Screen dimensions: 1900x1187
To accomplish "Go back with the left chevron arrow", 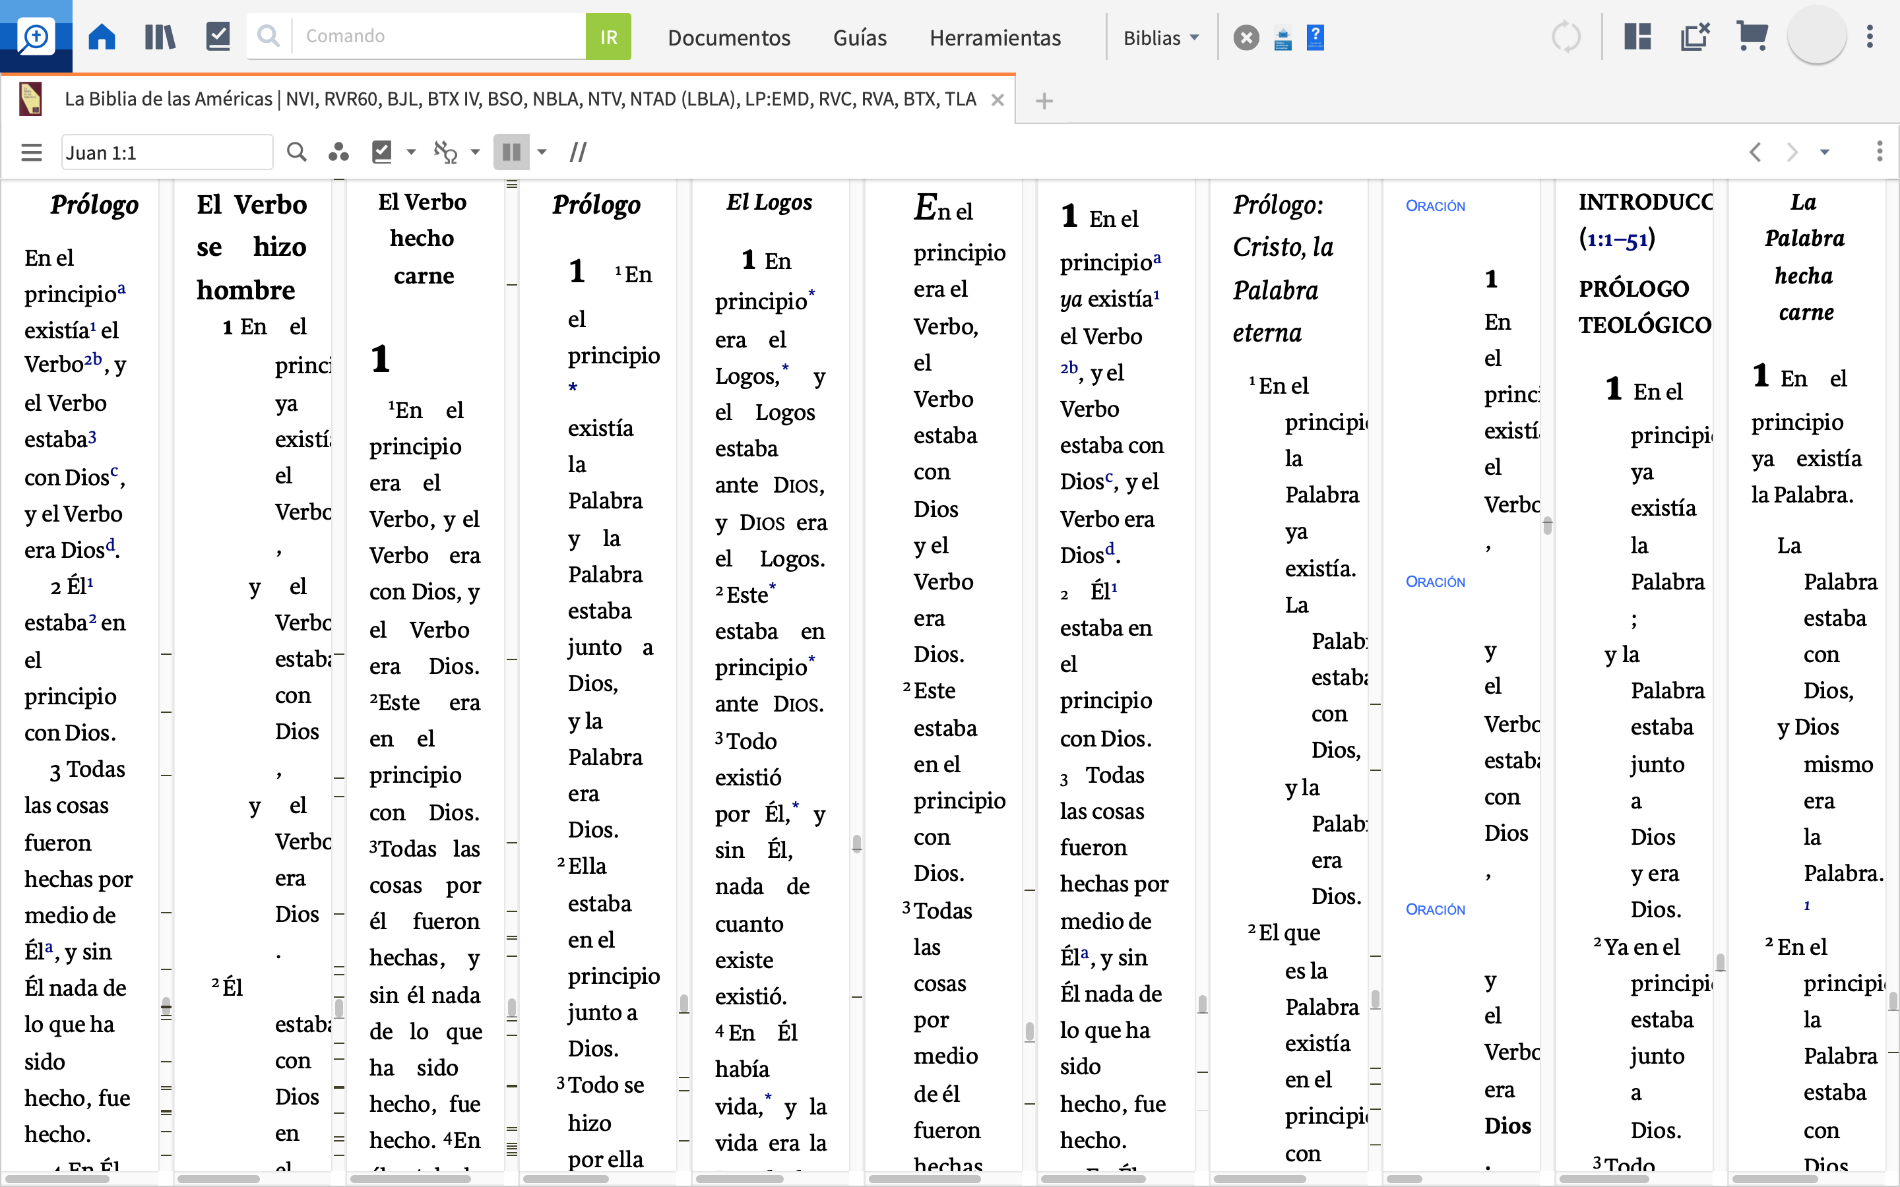I will point(1756,152).
